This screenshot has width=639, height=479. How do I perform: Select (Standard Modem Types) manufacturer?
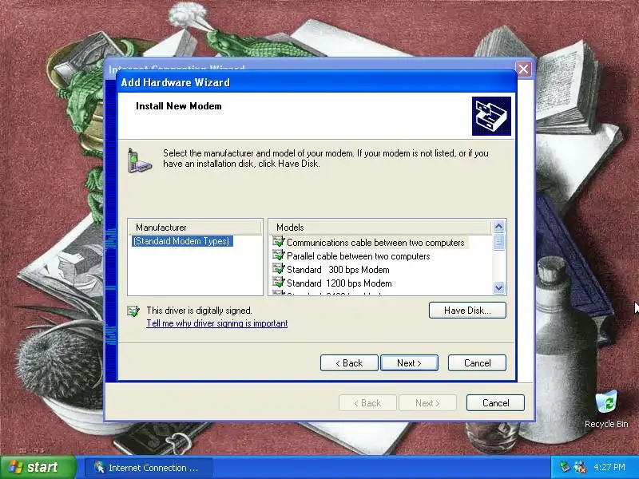[x=181, y=241]
